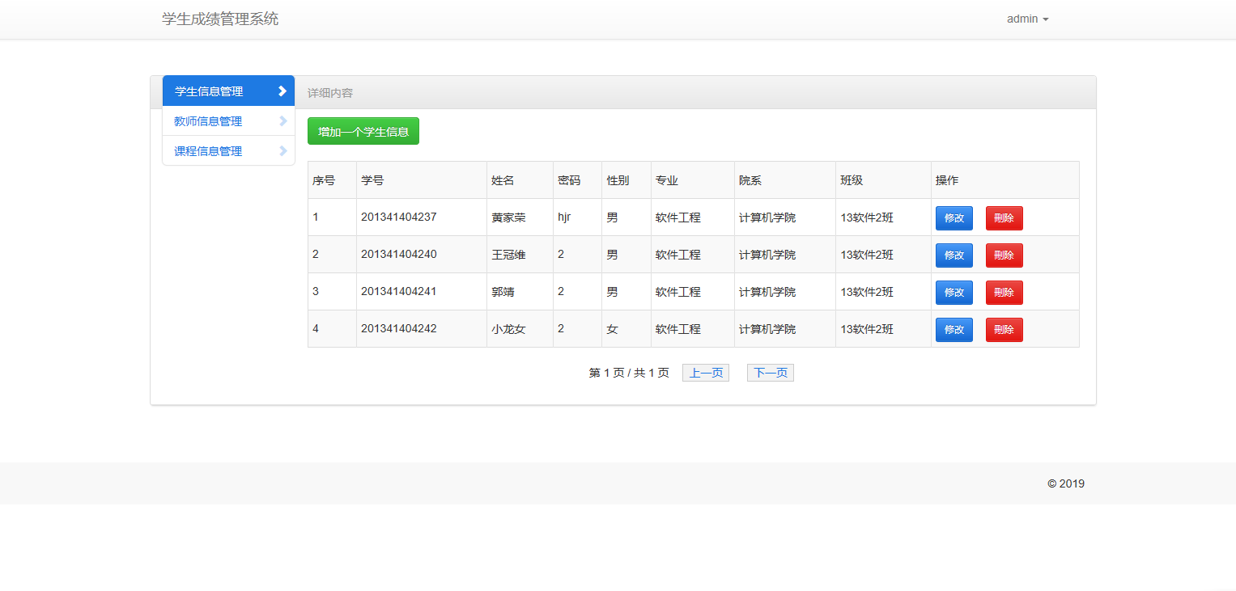This screenshot has width=1236, height=591.
Task: Delete student 小龙女 row
Action: pos(1004,330)
